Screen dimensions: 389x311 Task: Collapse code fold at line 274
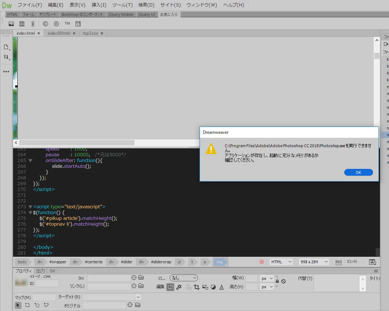[x=30, y=213]
